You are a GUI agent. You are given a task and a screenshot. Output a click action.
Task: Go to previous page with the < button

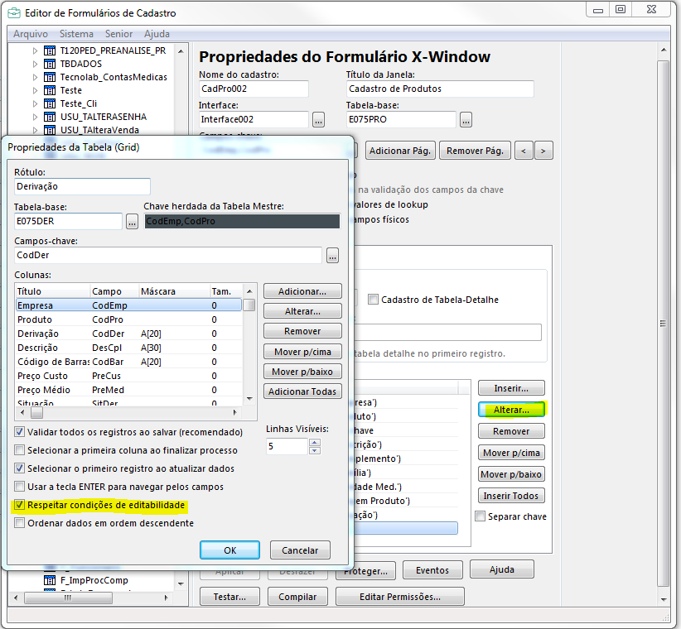point(523,151)
